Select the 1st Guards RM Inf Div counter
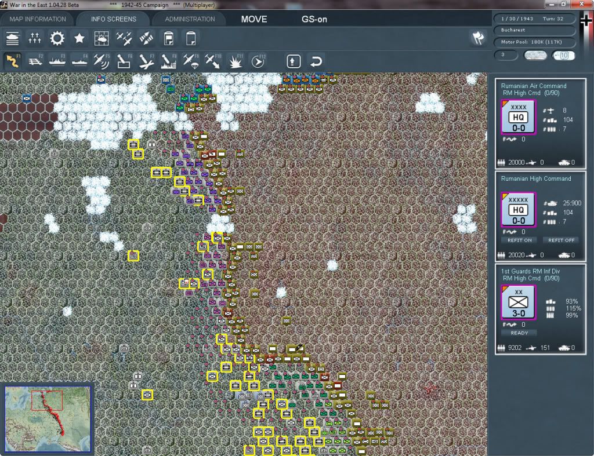This screenshot has width=594, height=456. click(x=518, y=302)
